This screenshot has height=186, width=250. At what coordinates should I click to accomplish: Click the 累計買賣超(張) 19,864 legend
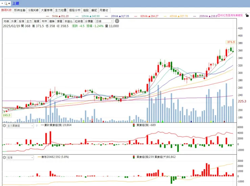(x=56, y=125)
